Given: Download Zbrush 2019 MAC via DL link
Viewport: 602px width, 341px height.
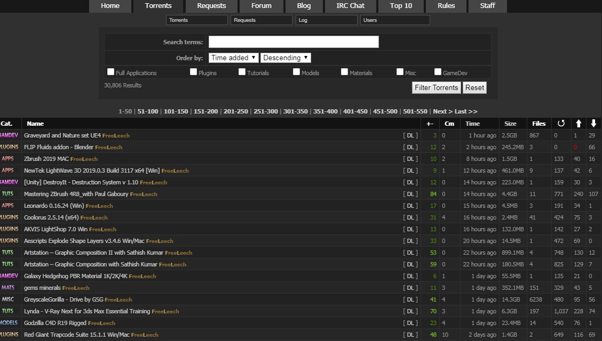Looking at the screenshot, I should (x=410, y=159).
